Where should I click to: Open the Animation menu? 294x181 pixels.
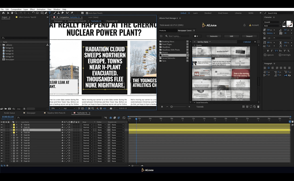tap(41, 9)
